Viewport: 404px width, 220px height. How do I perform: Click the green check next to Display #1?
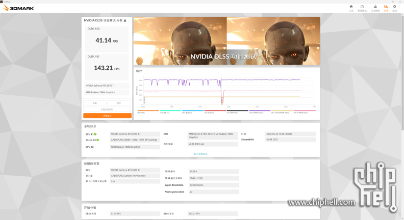coord(97,140)
